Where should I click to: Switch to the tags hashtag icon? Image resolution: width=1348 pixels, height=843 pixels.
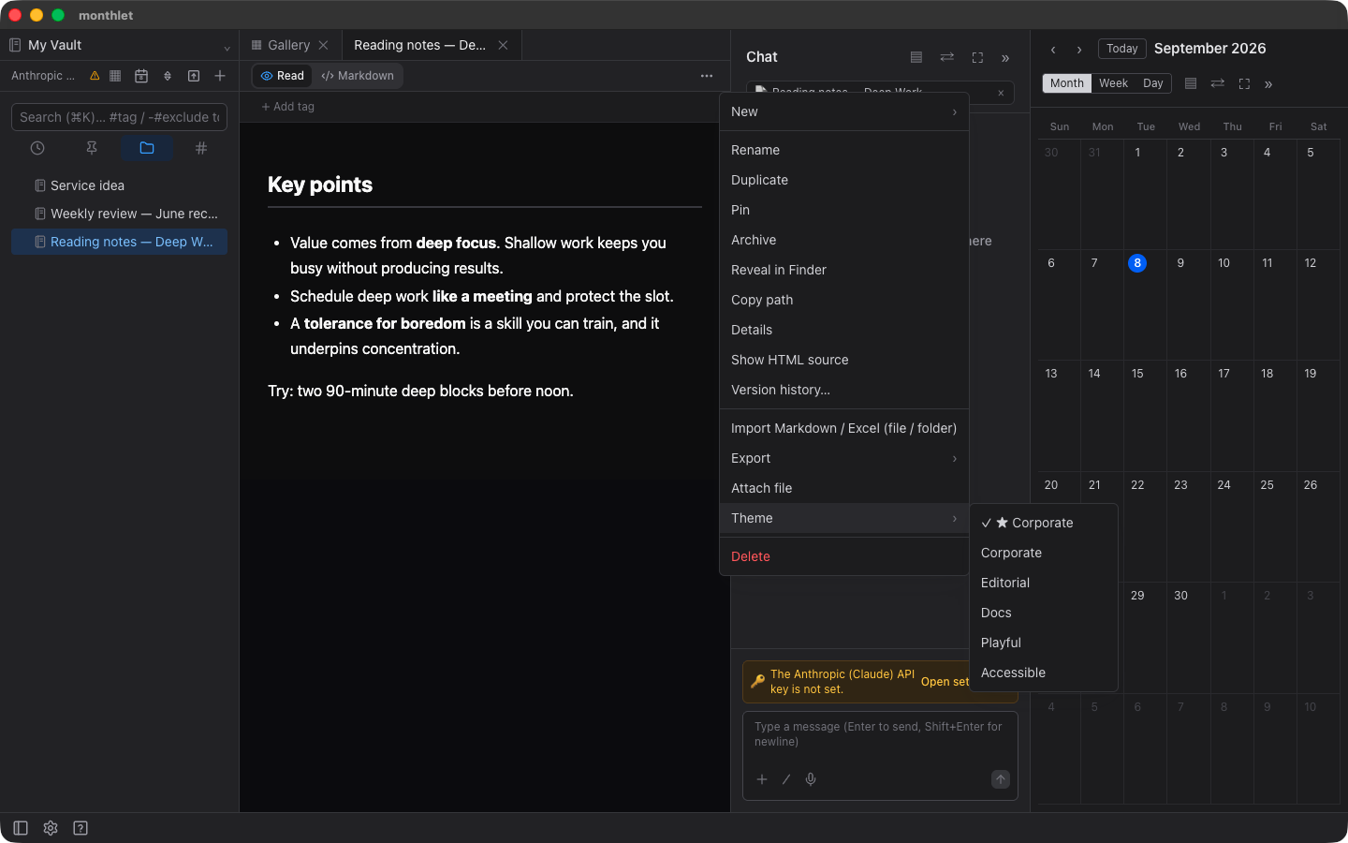point(201,148)
